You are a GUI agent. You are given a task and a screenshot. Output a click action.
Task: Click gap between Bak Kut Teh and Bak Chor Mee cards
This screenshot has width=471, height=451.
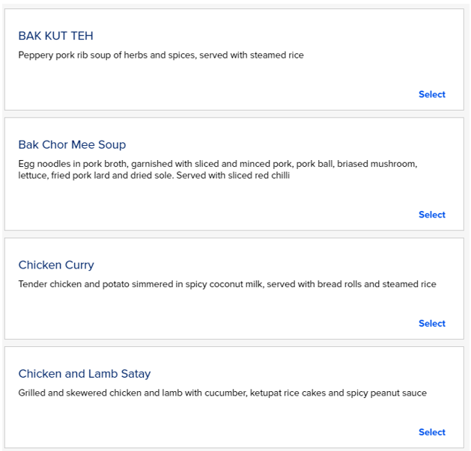click(234, 114)
